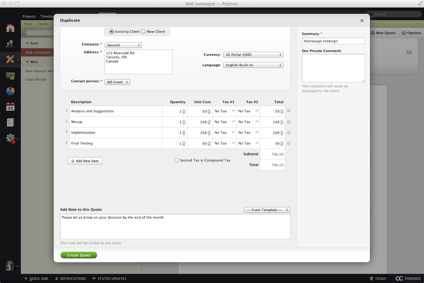Select the Existing Client radio button
The width and height of the screenshot is (424, 283).
tap(112, 32)
